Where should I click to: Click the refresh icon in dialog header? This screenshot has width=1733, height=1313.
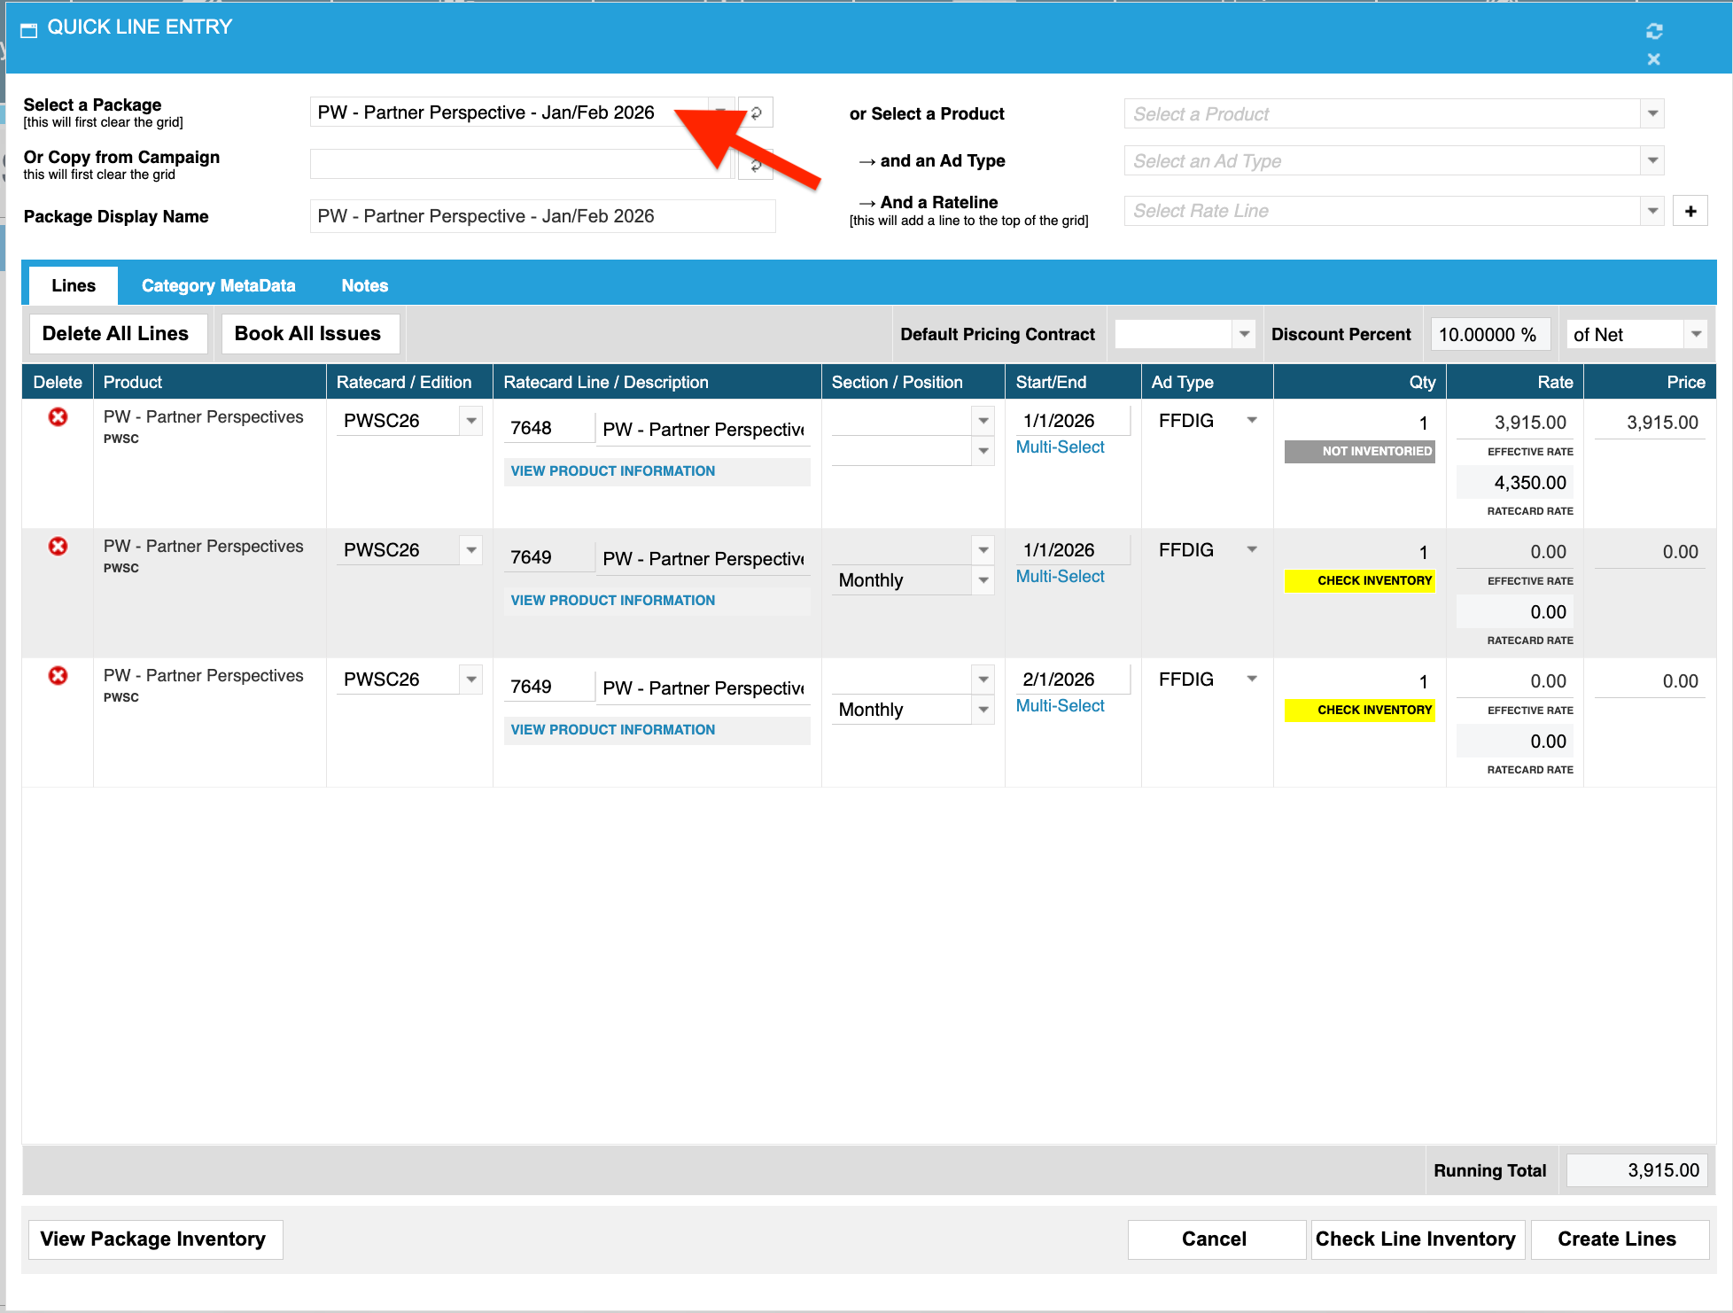tap(1653, 31)
